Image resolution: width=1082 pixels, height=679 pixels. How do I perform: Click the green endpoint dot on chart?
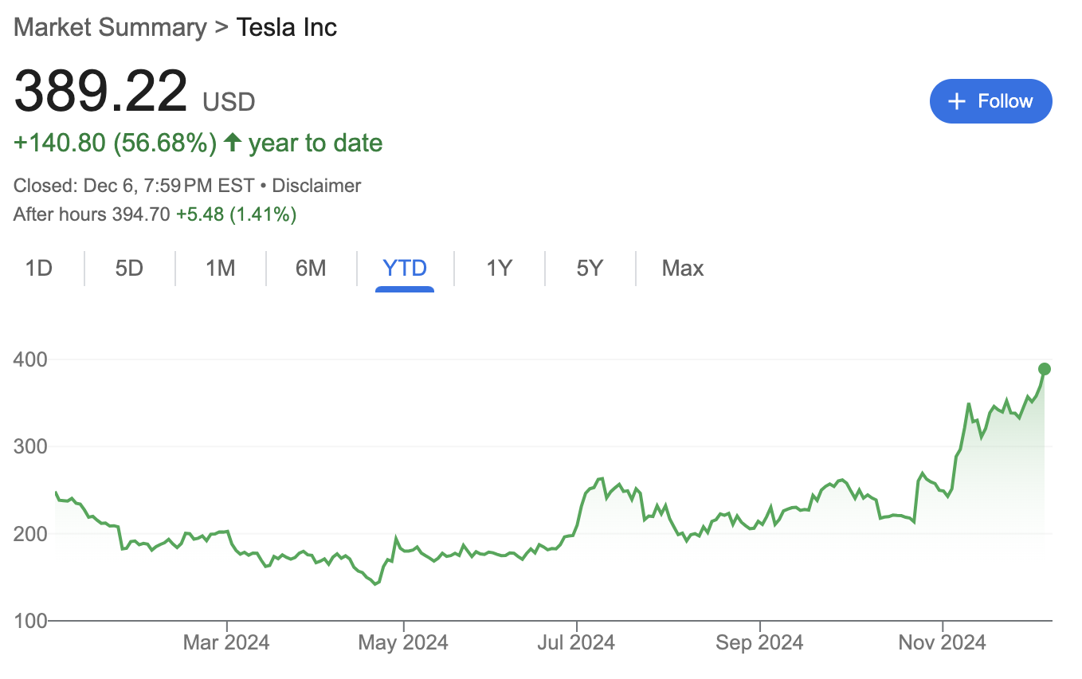tap(1044, 369)
